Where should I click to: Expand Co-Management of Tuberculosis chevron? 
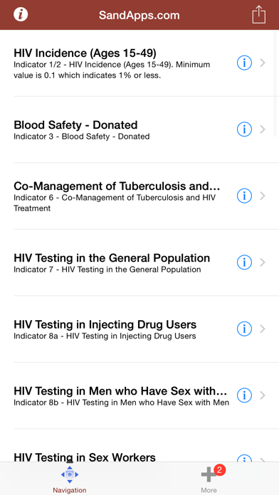(263, 196)
